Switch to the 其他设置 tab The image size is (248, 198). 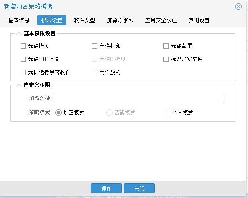tap(199, 20)
